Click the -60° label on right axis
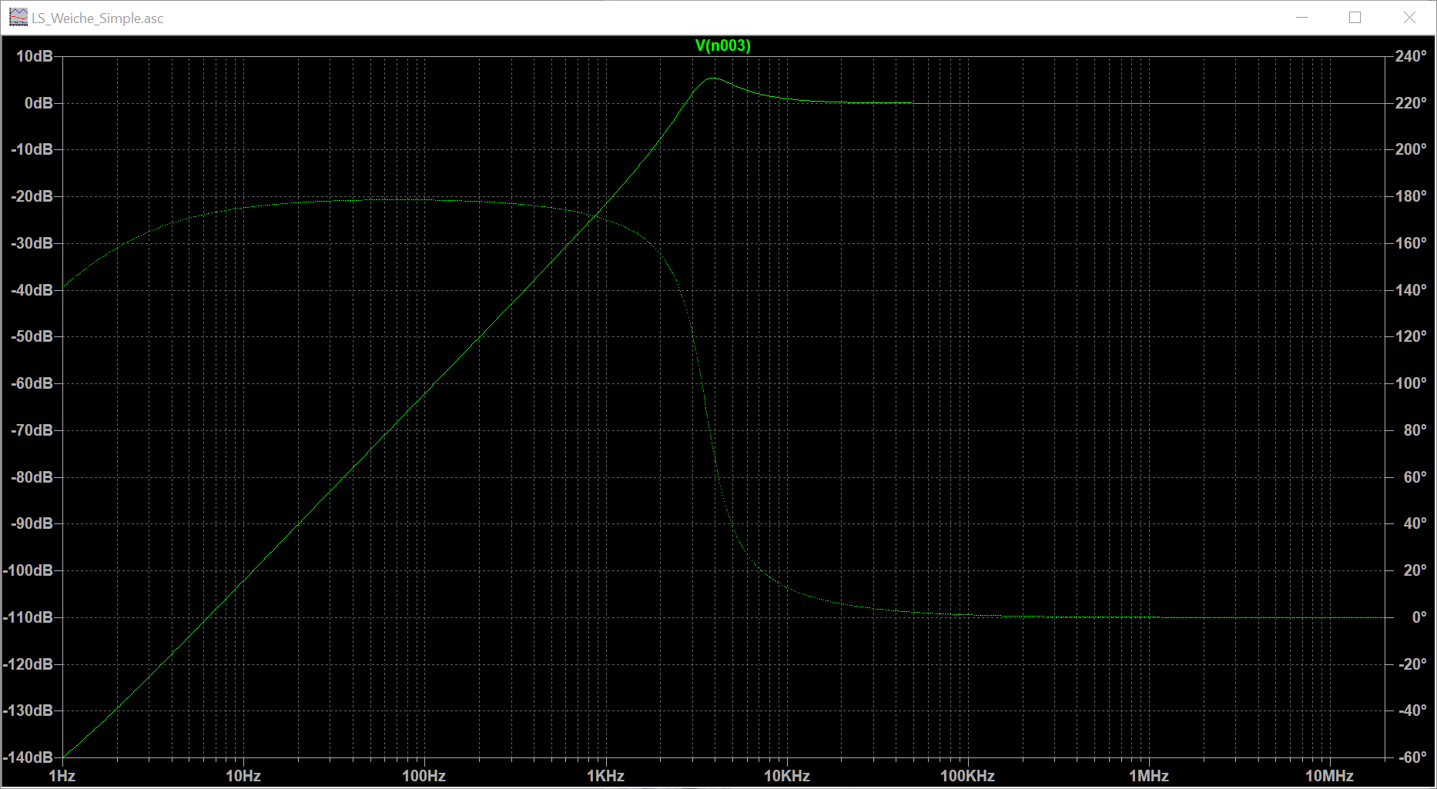Screen dimensions: 1437x789 [x=1412, y=757]
